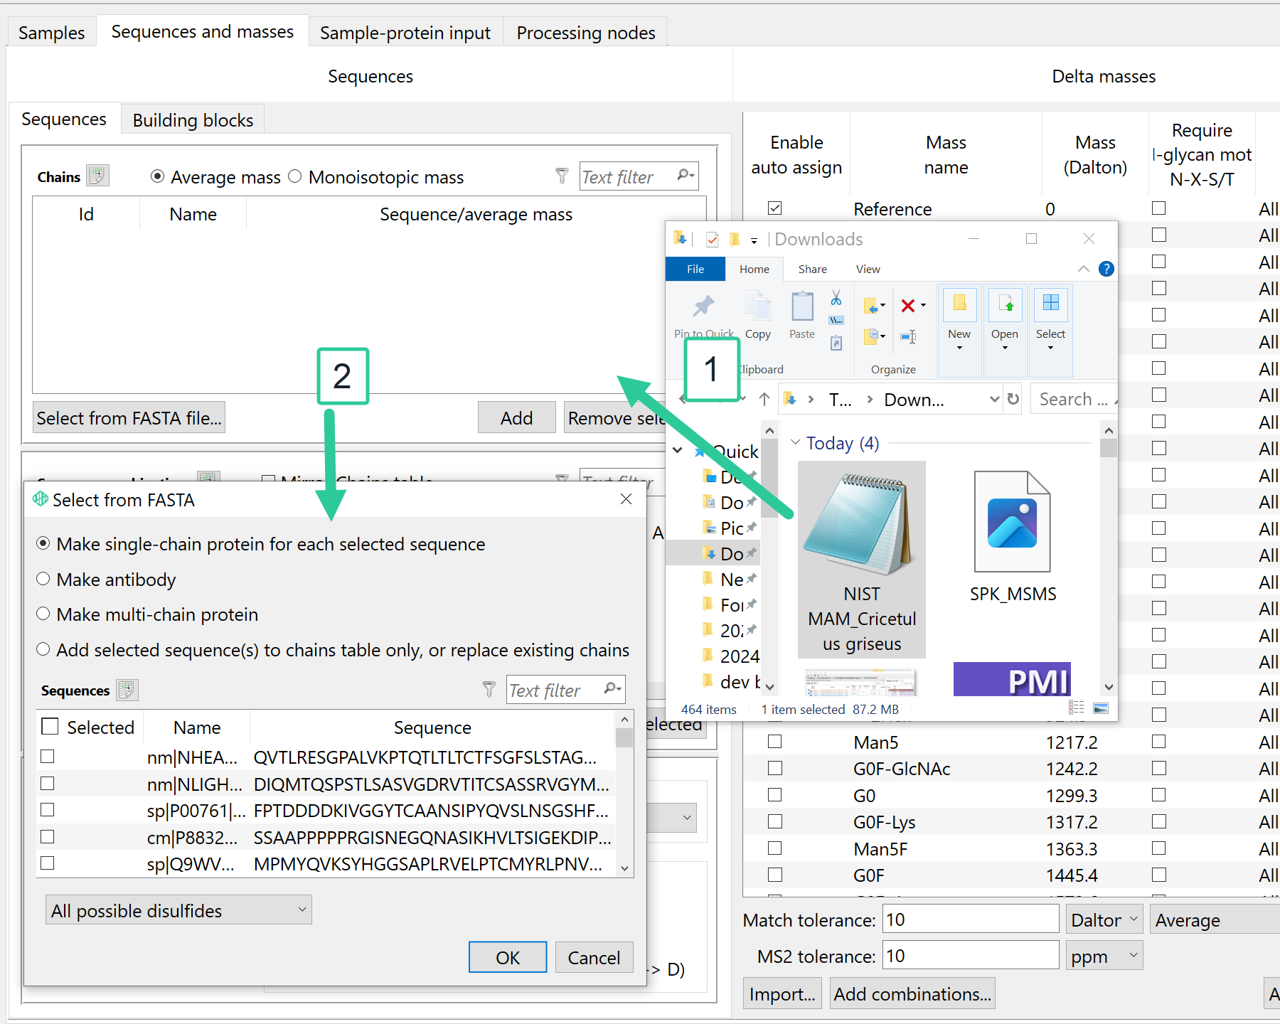
Task: Click the Copy to folder icon in Organize
Action: pos(874,336)
